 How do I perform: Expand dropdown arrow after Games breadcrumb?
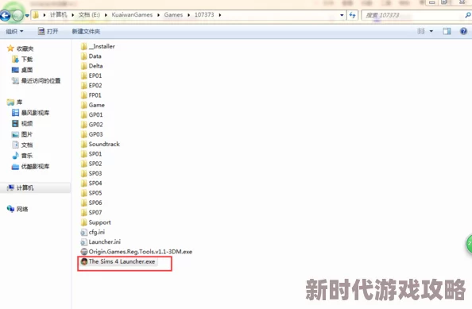tap(189, 15)
